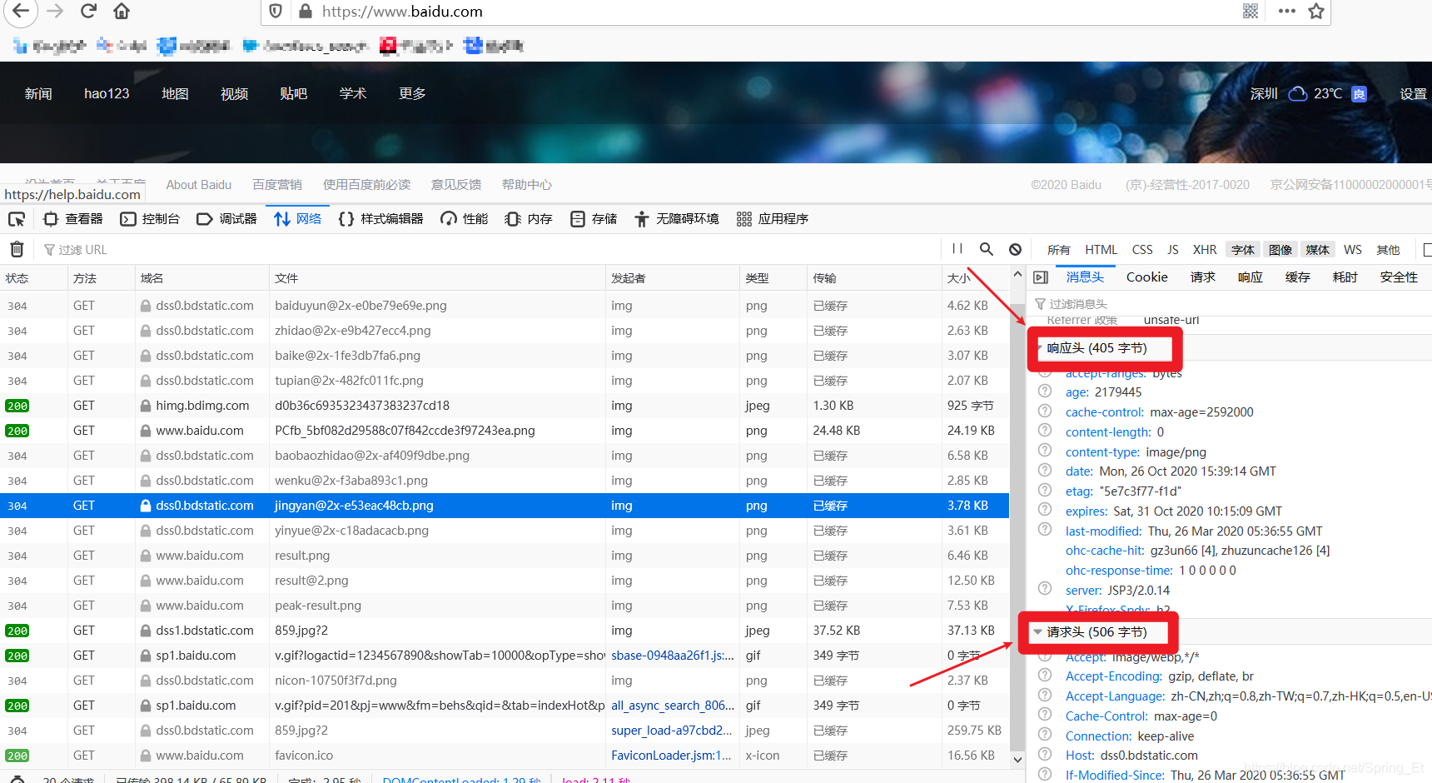Viewport: 1432px width, 783px height.
Task: Open the hao123 link
Action: click(x=107, y=93)
